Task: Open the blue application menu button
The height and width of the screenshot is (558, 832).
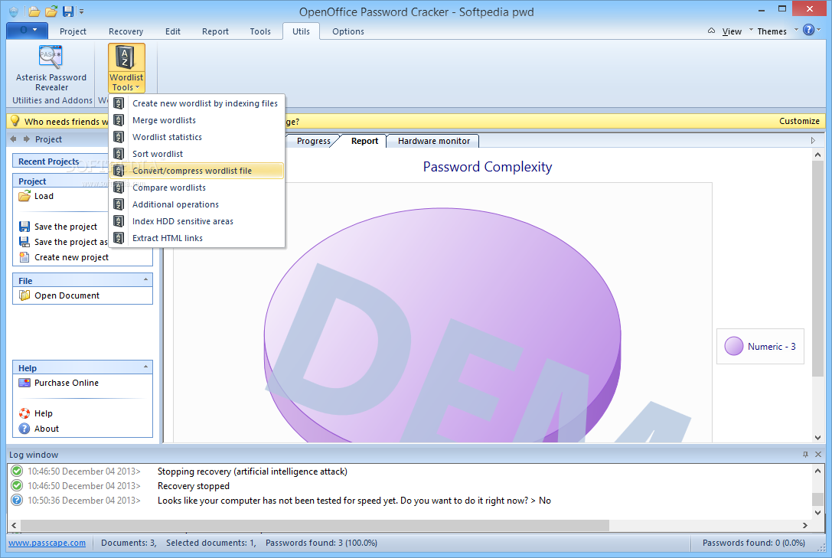Action: click(27, 30)
